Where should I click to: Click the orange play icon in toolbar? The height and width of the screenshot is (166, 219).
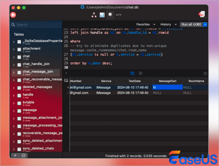tap(13, 15)
